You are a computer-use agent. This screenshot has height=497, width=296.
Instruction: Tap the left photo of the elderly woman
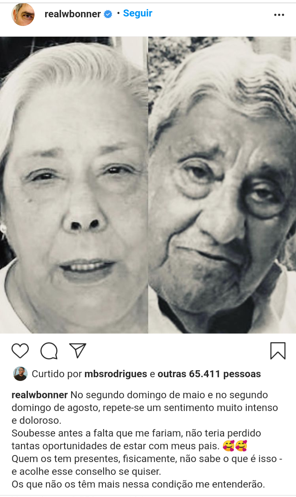pyautogui.click(x=74, y=185)
